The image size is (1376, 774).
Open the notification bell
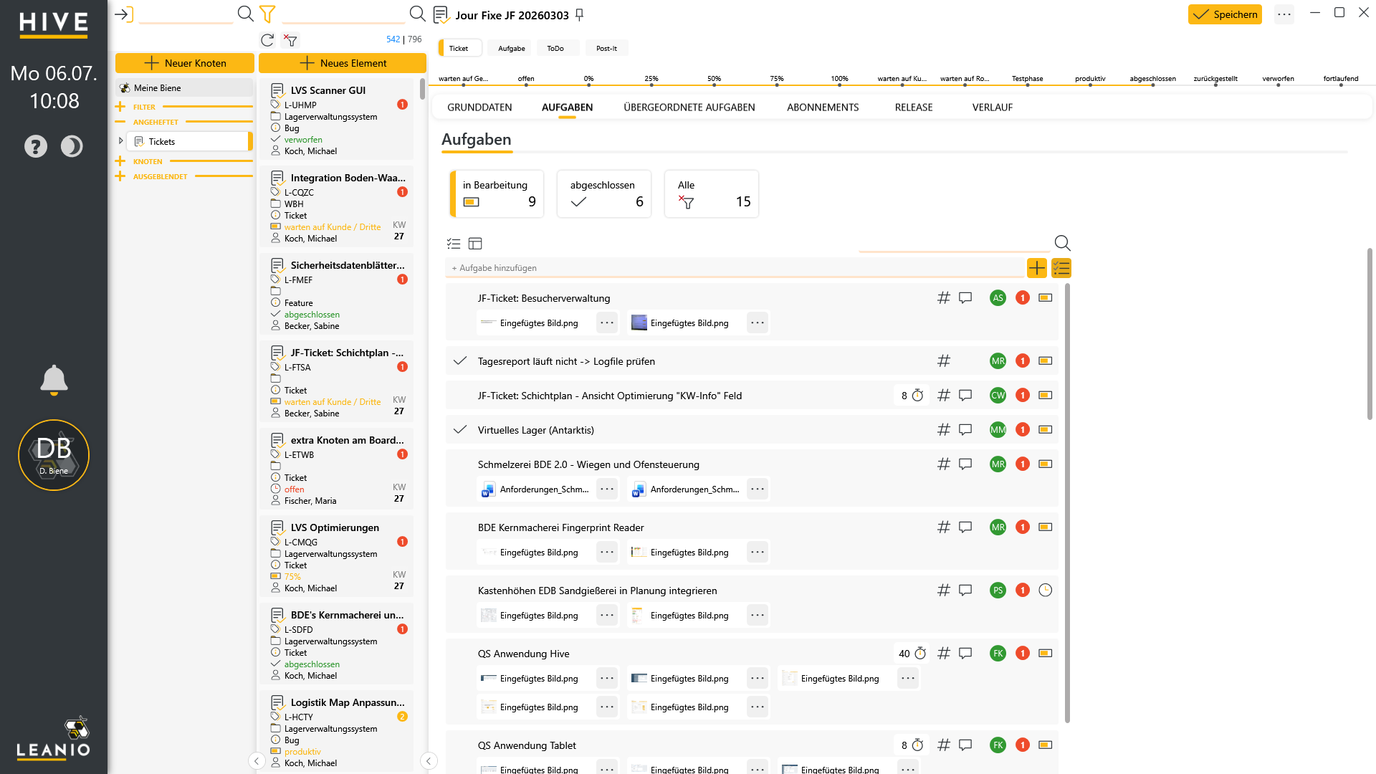[x=54, y=380]
